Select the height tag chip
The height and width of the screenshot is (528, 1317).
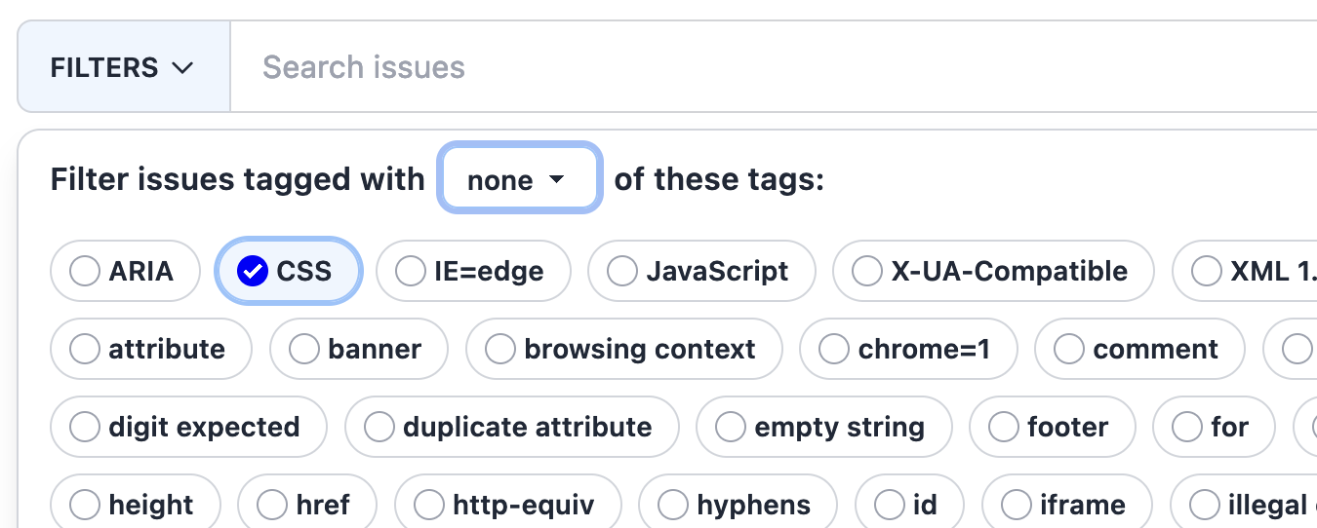[136, 505]
